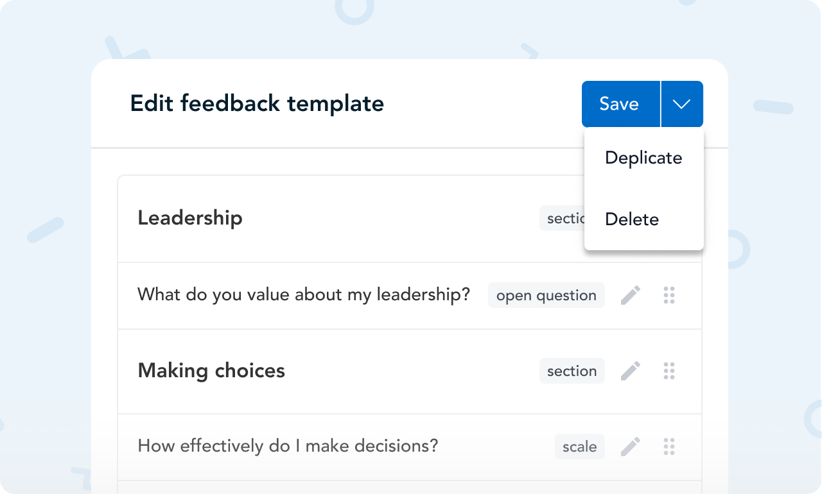Click the scale tag label
The image size is (822, 494).
580,447
